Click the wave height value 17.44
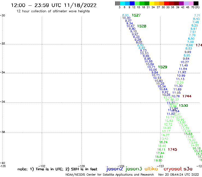This screenshot has width=202, height=177. tap(160, 153)
